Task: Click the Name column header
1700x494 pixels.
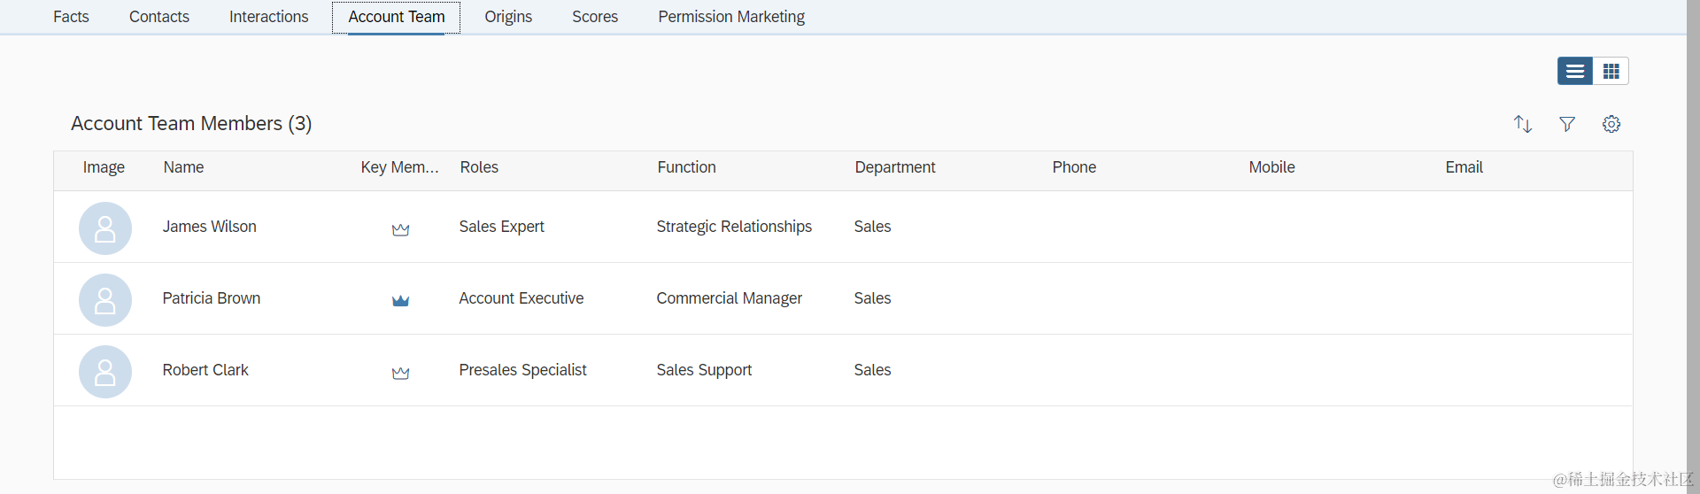Action: 183,167
